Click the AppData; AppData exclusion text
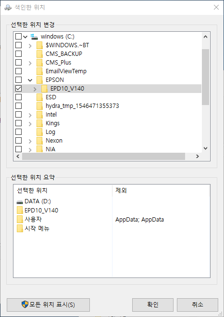 tap(140, 220)
